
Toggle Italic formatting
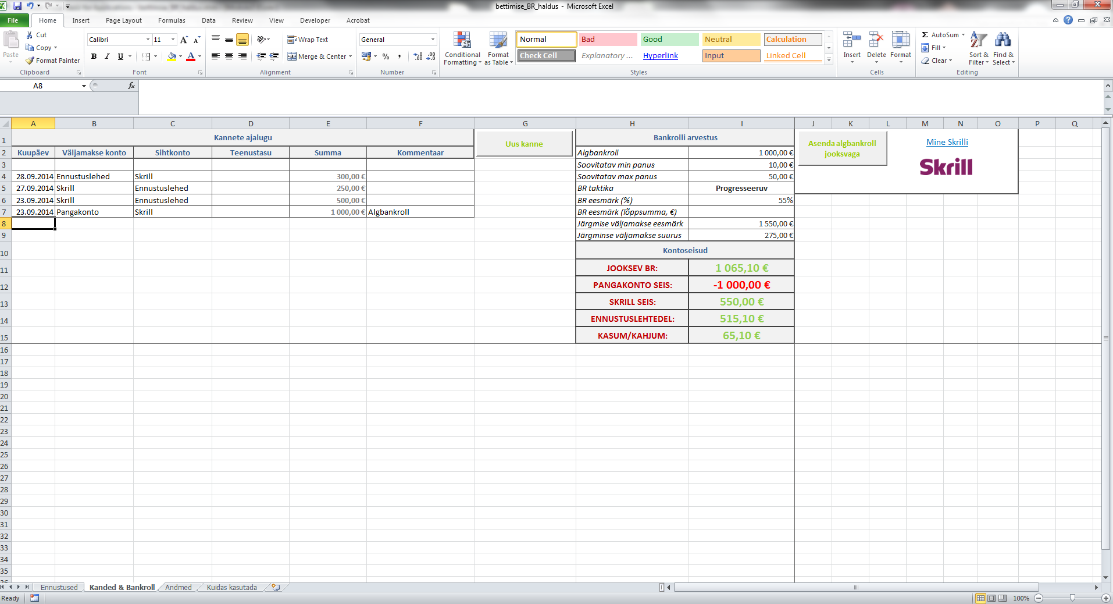click(x=107, y=56)
